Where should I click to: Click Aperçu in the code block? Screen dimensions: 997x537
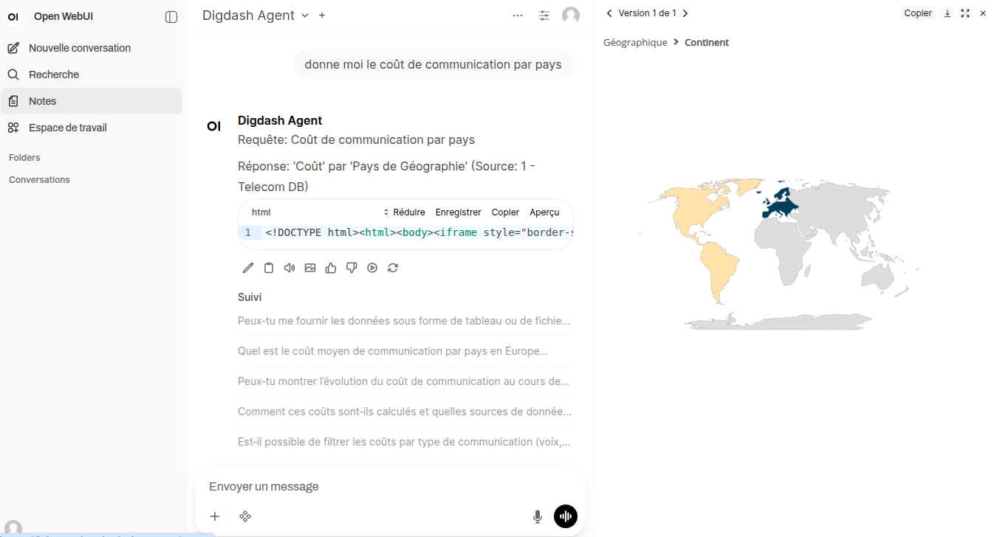point(544,212)
